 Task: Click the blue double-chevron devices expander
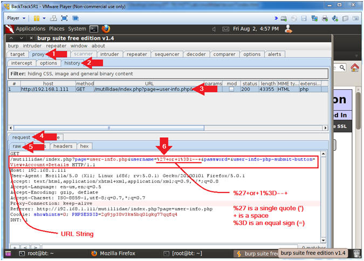276,18
